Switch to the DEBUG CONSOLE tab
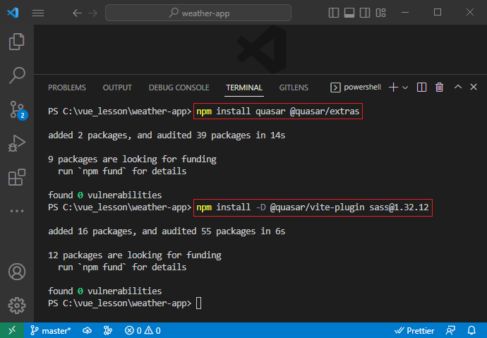 pos(179,87)
